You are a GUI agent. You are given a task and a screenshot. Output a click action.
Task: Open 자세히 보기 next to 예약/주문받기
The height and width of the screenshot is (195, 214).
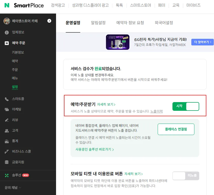pyautogui.click(x=106, y=104)
